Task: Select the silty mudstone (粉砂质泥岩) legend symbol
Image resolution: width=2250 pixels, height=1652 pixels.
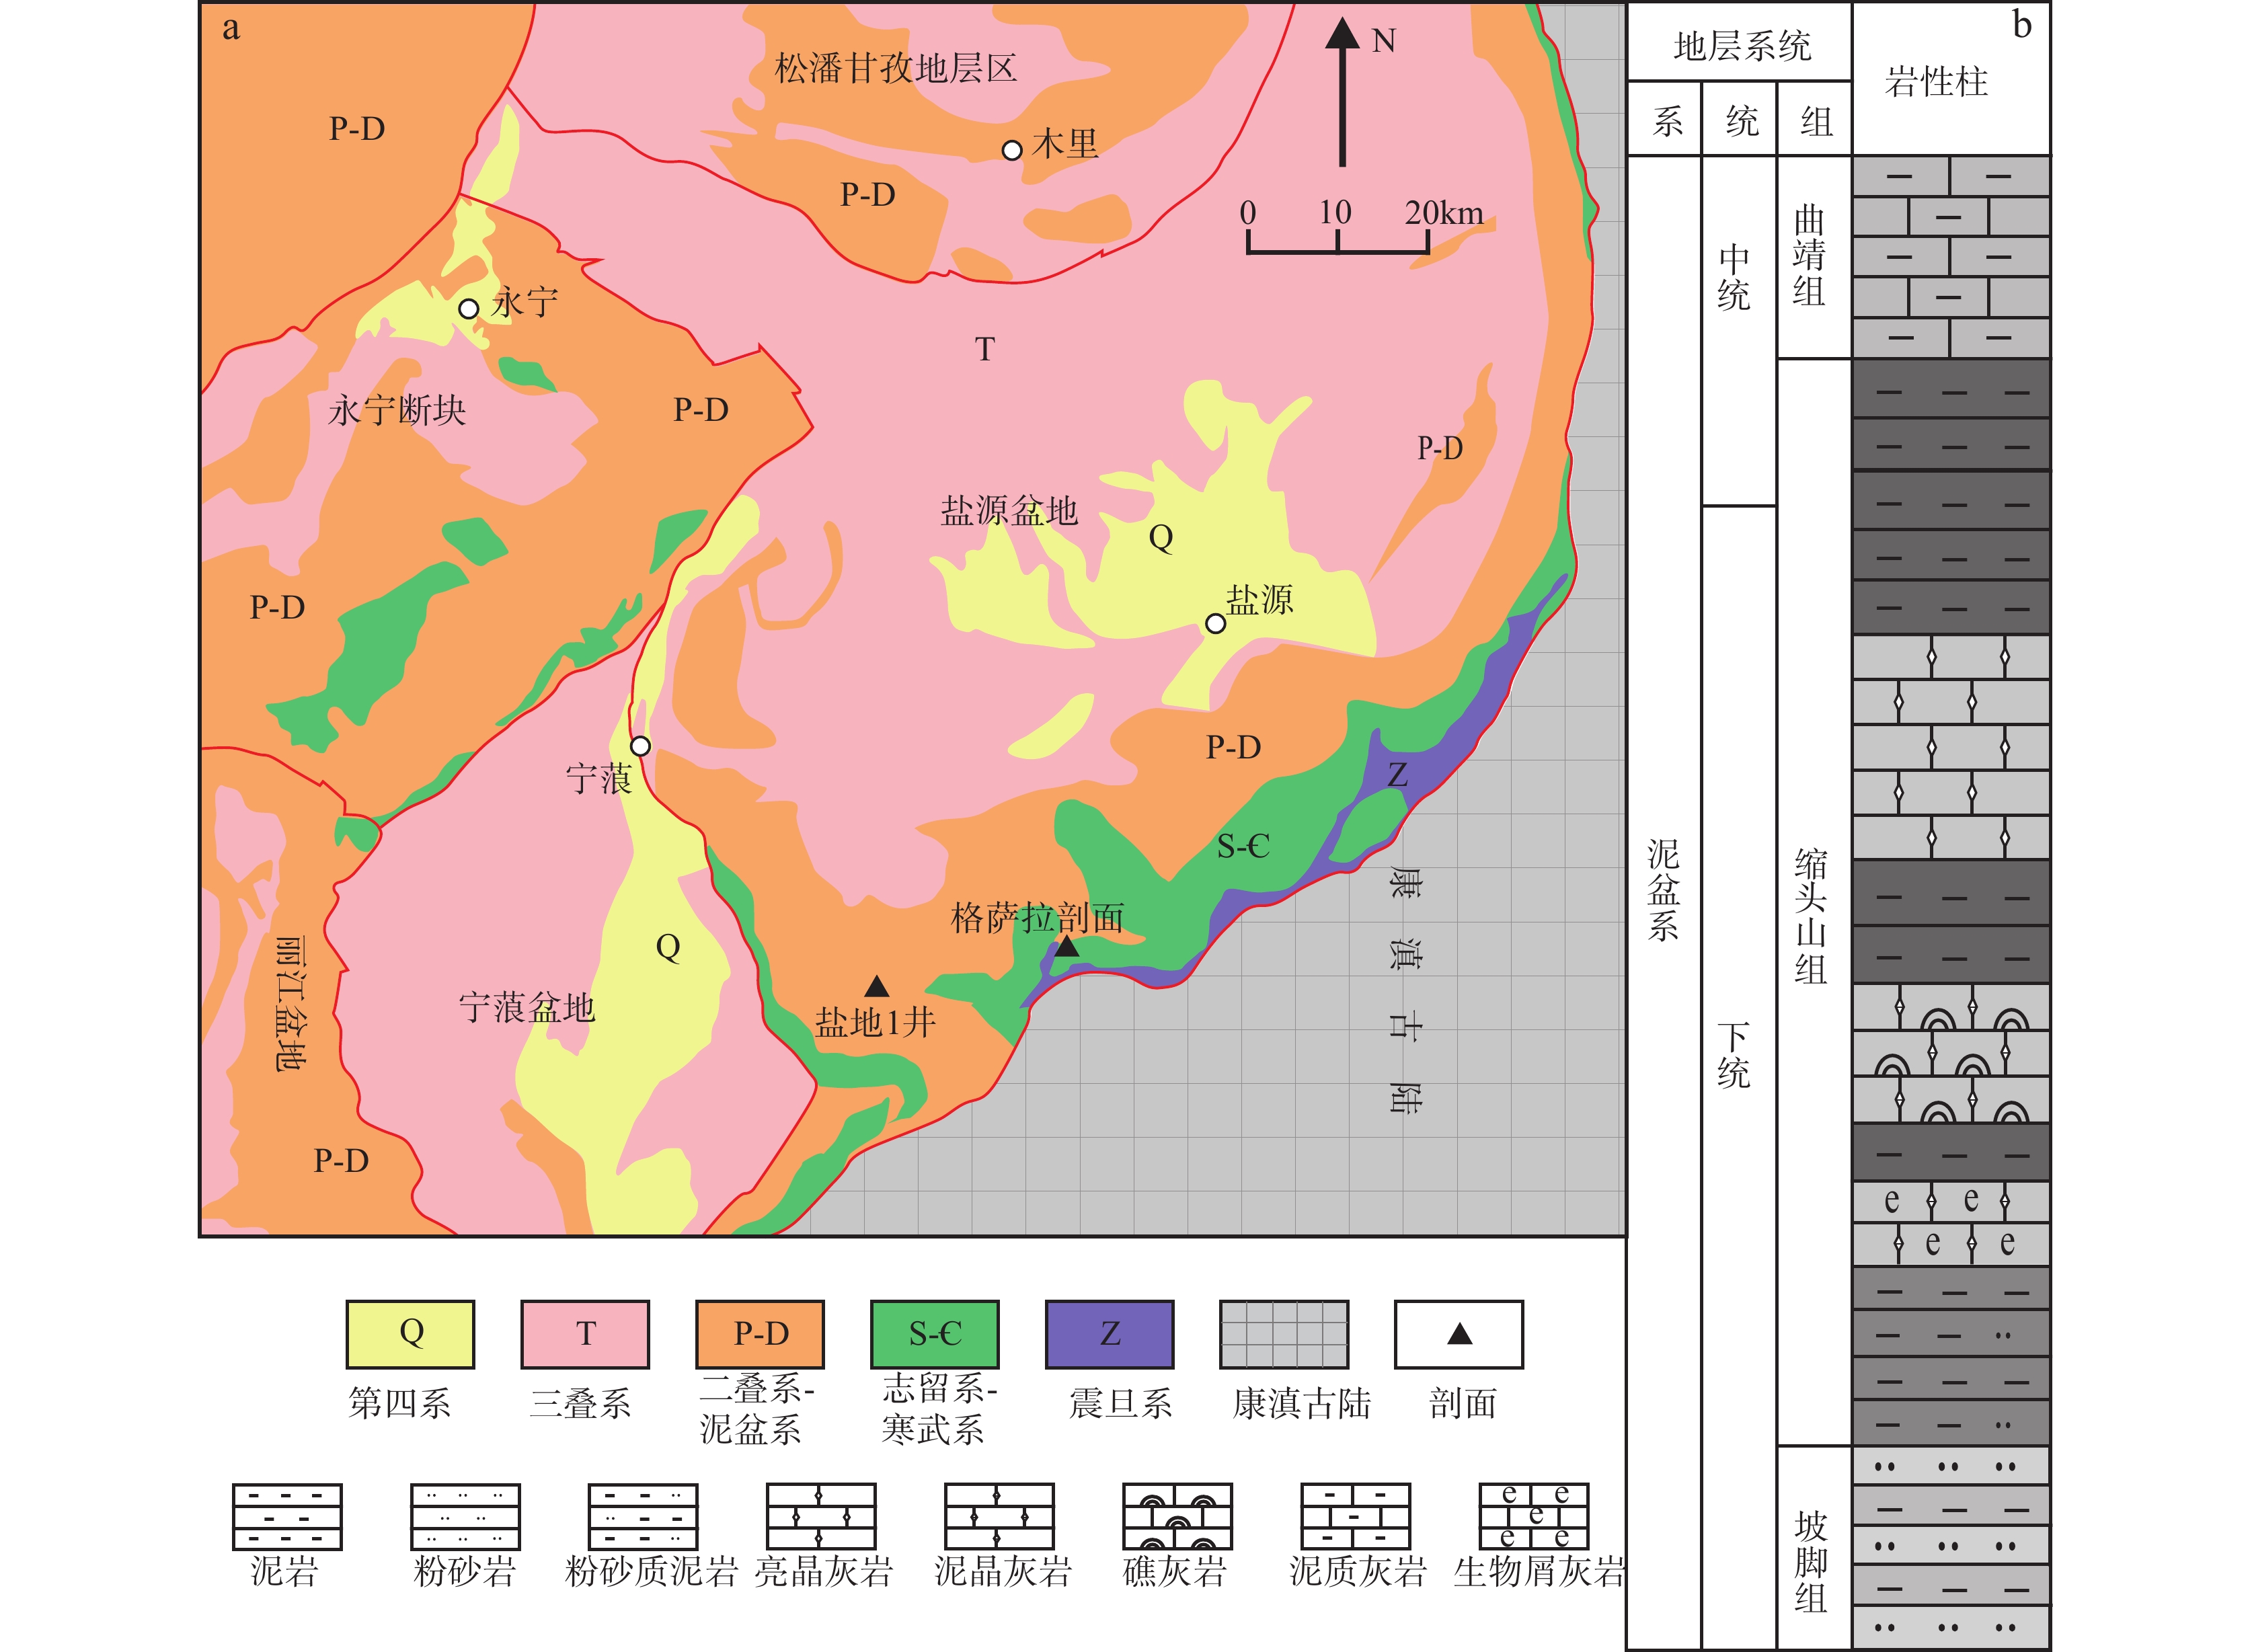Action: point(643,1516)
